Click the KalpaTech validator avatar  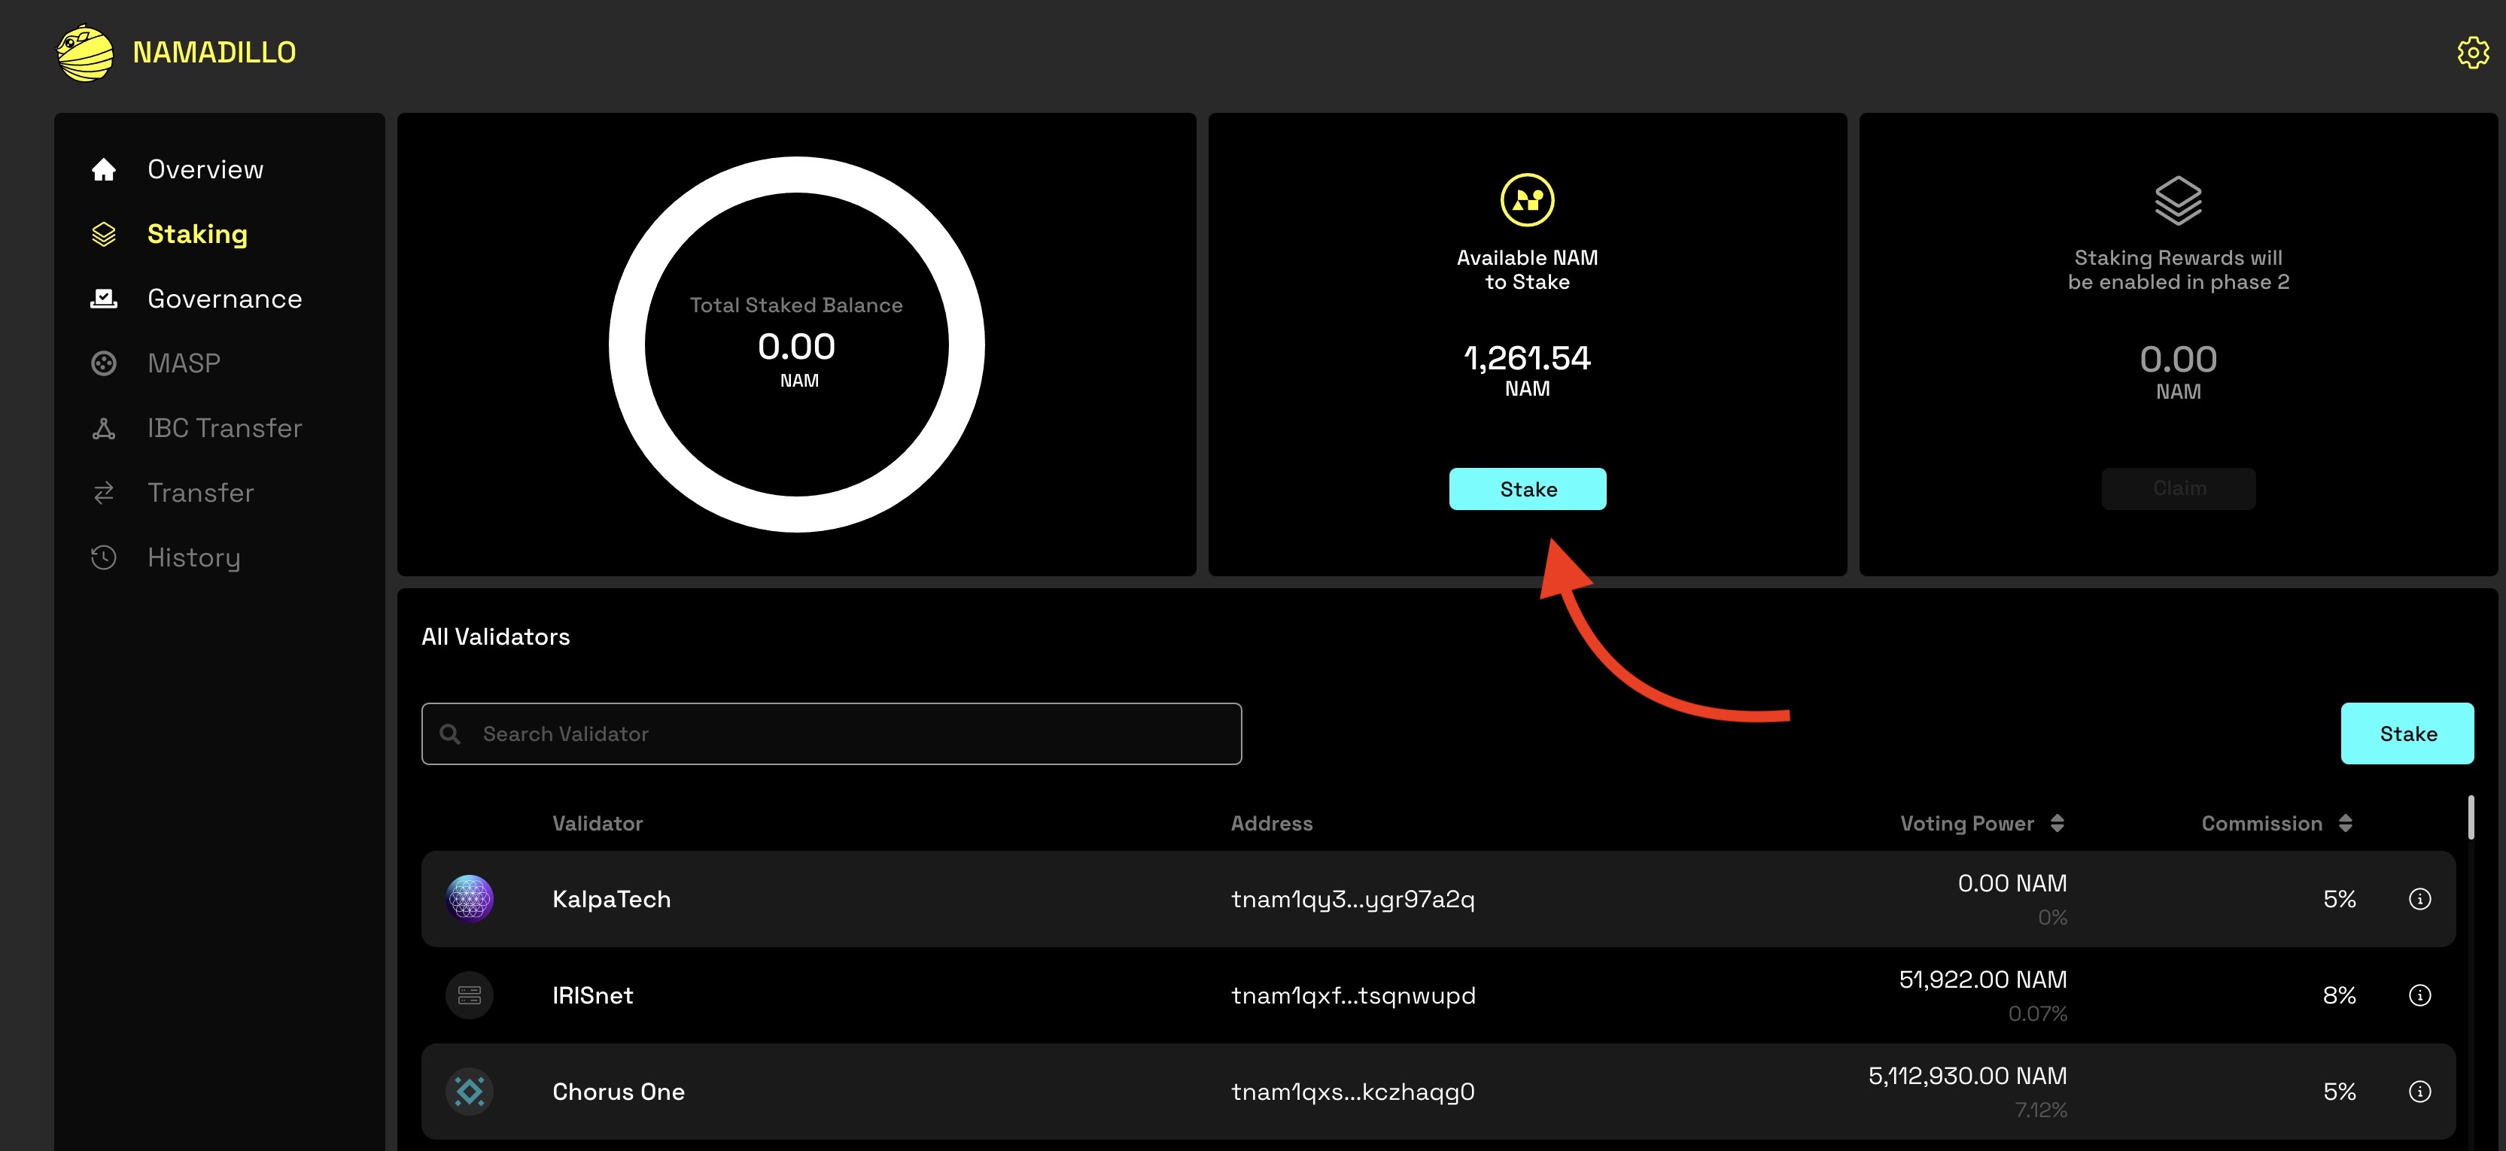[x=469, y=898]
